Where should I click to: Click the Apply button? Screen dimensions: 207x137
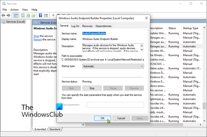140,118
